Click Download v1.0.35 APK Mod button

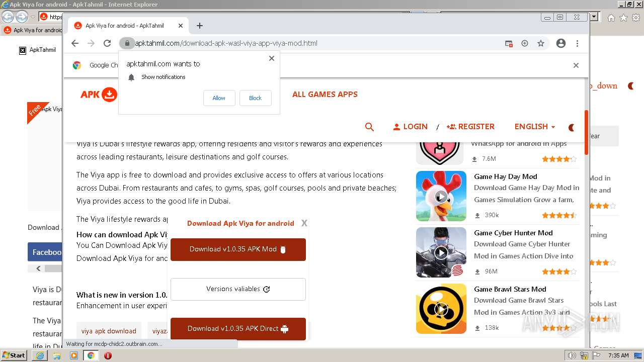coord(238,249)
